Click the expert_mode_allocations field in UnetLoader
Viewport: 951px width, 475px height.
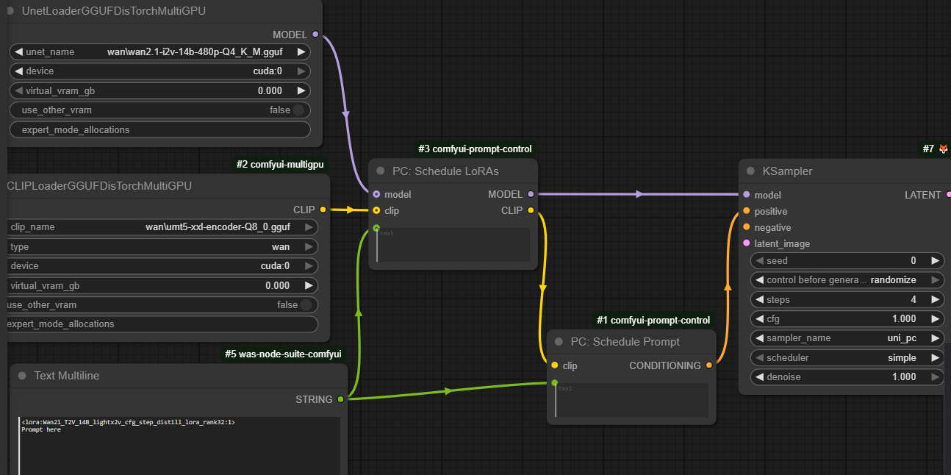(160, 130)
